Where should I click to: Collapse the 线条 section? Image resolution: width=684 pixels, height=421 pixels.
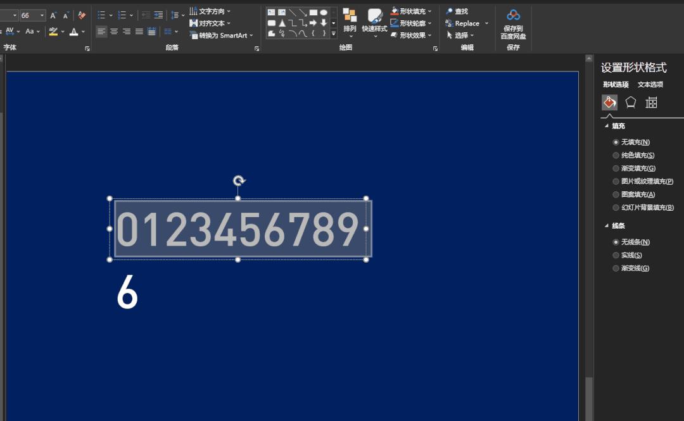607,225
